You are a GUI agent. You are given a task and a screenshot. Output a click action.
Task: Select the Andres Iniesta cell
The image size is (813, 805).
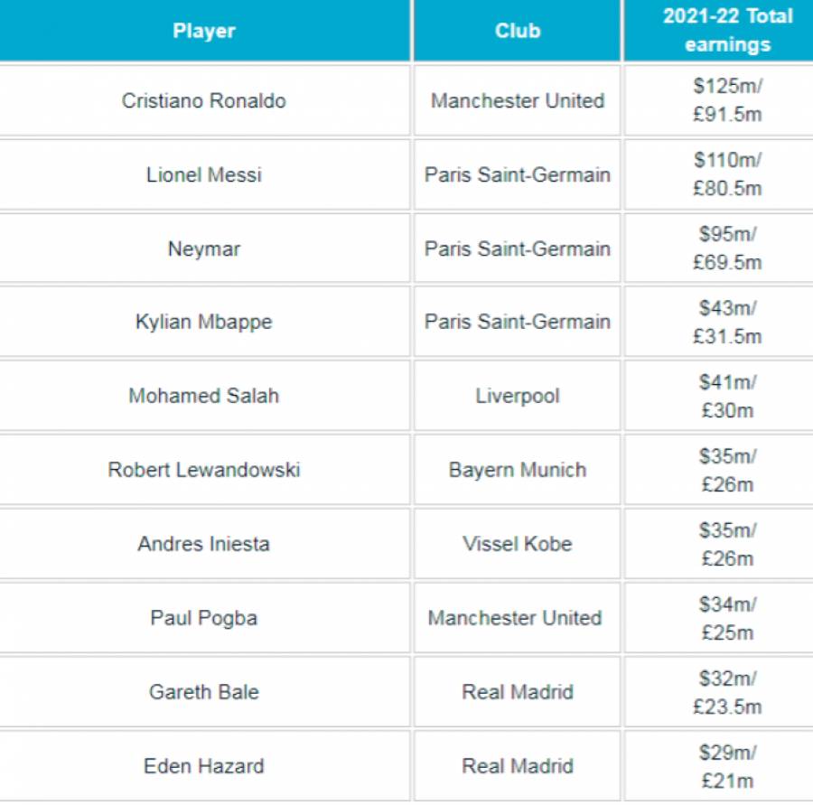pos(204,544)
